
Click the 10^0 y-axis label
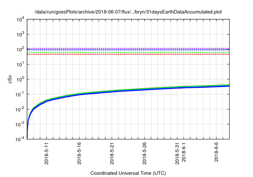(x=21, y=79)
